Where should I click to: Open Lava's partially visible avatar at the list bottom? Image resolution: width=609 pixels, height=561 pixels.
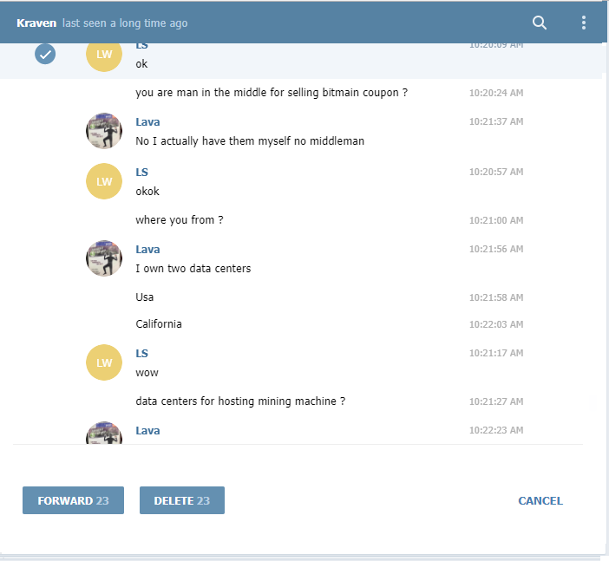(104, 433)
